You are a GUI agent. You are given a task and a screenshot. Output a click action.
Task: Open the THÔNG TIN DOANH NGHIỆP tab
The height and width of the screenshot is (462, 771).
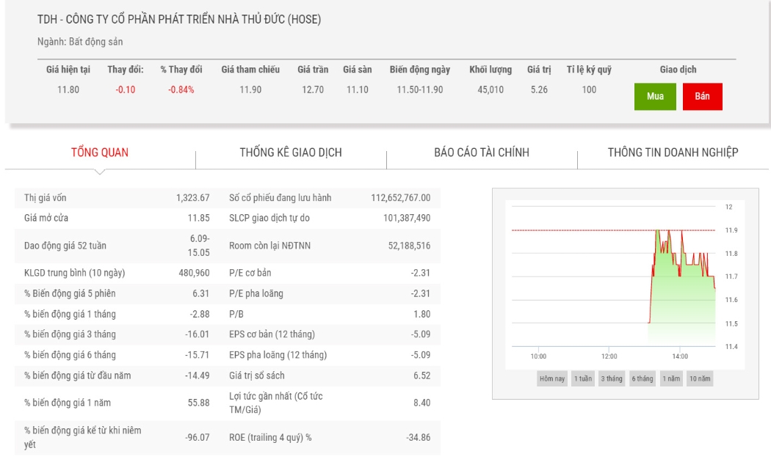pyautogui.click(x=673, y=153)
